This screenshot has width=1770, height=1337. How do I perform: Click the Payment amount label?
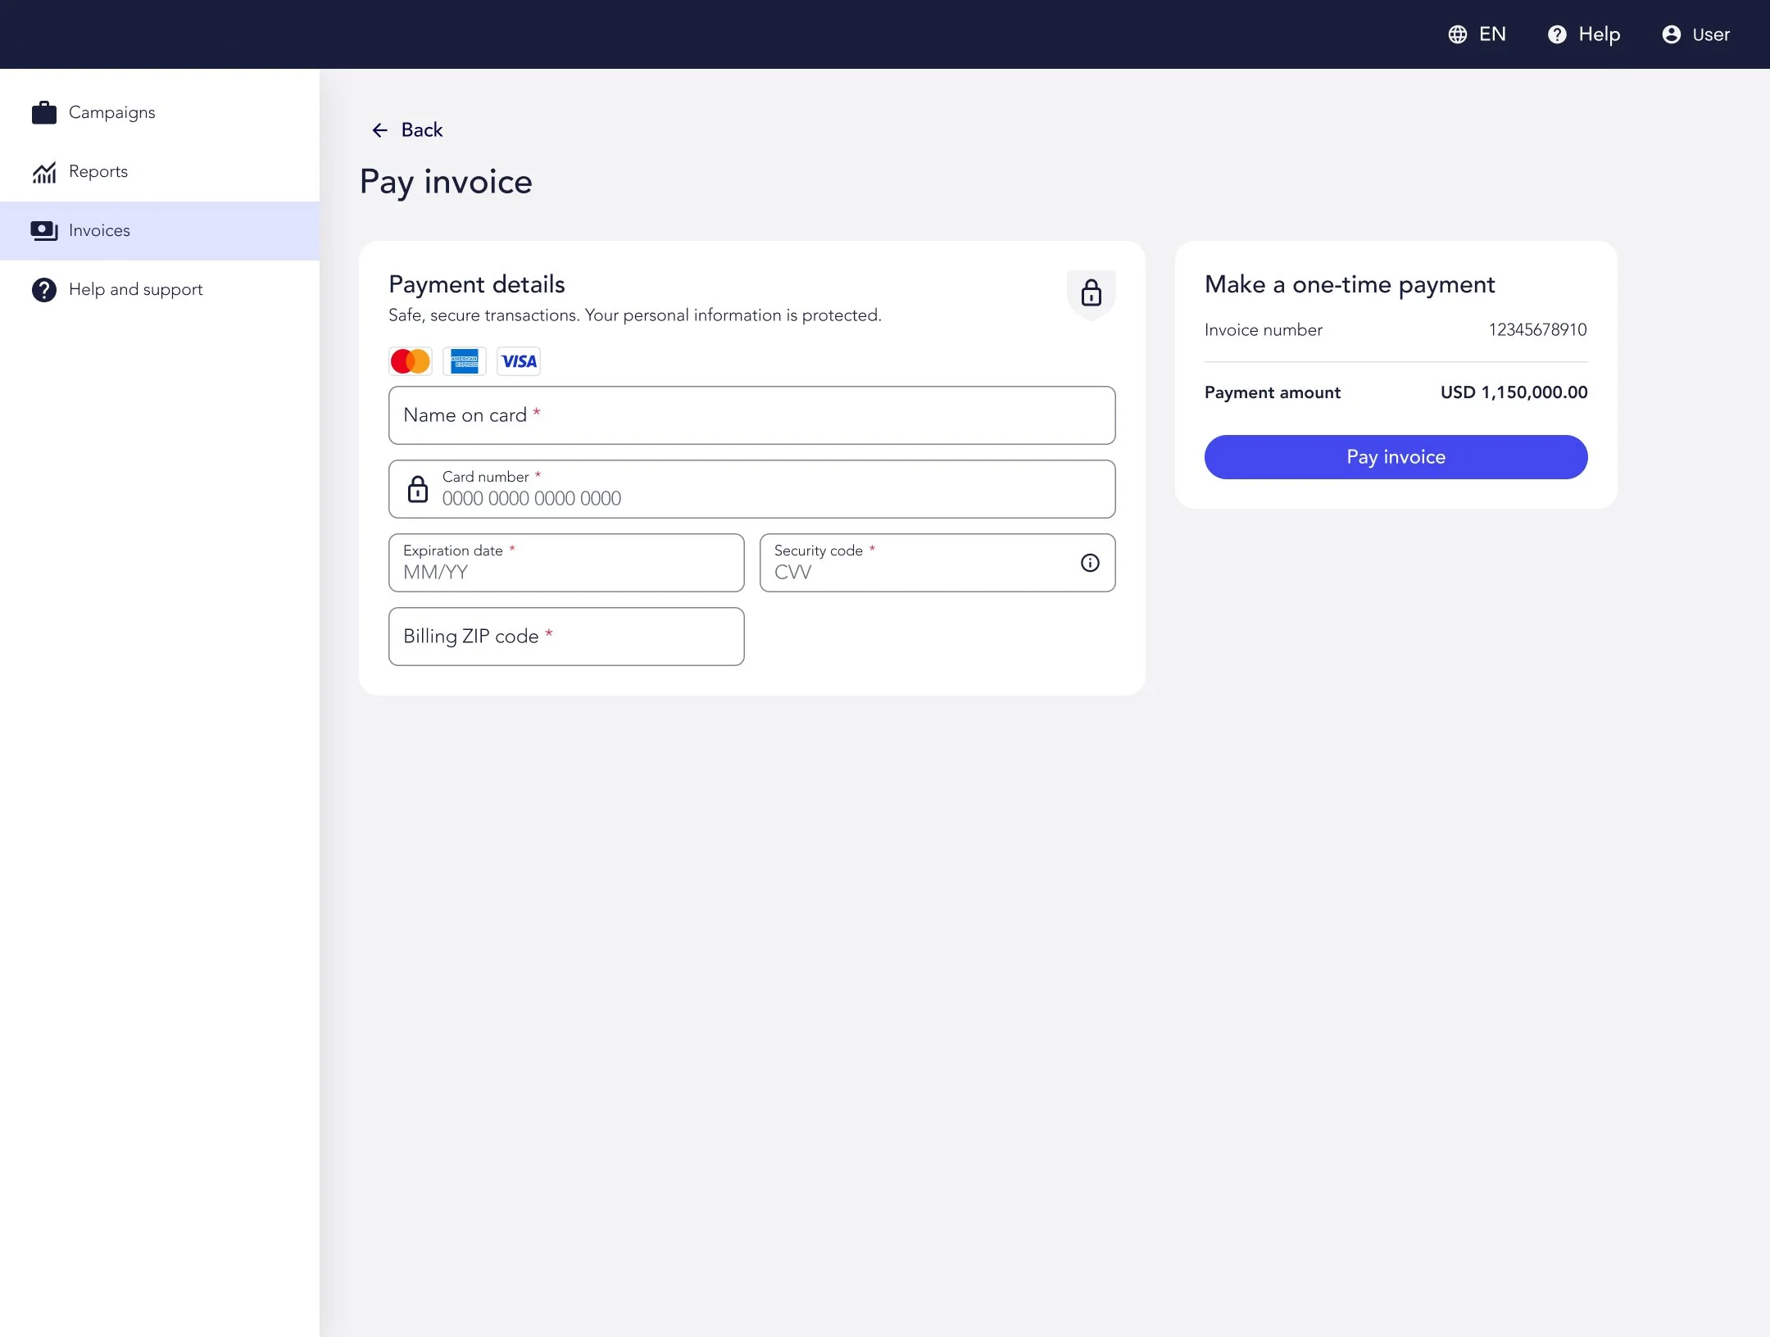pos(1273,392)
